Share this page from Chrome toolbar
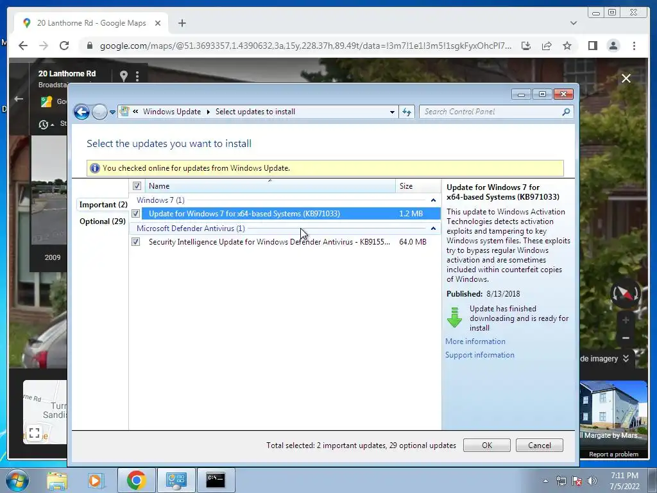This screenshot has width=657, height=493. pos(547,46)
